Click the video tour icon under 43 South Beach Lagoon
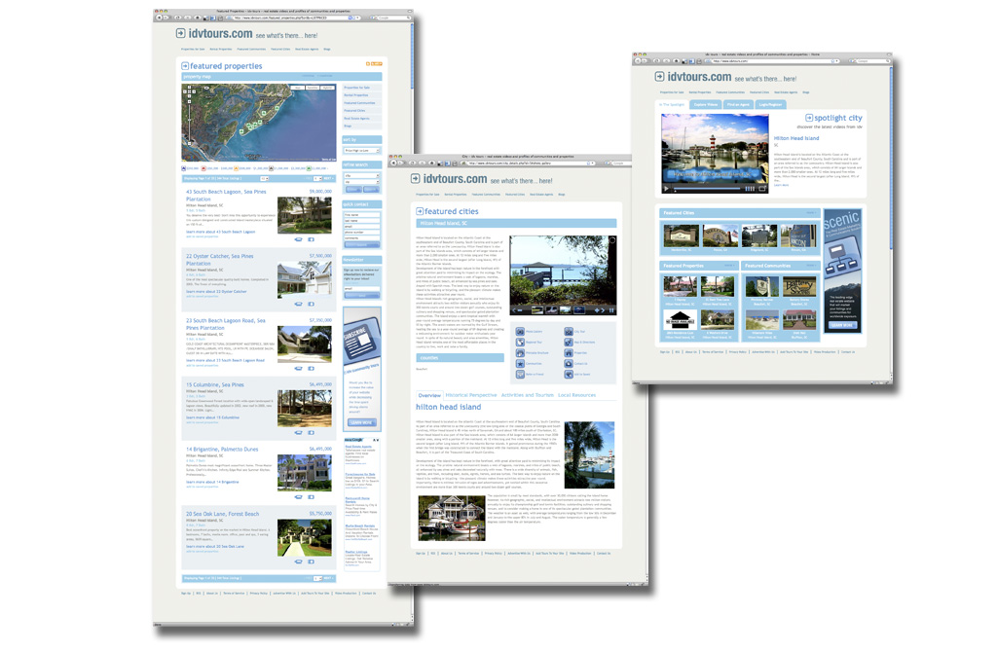Viewport: 997px width, 652px height. tap(299, 239)
